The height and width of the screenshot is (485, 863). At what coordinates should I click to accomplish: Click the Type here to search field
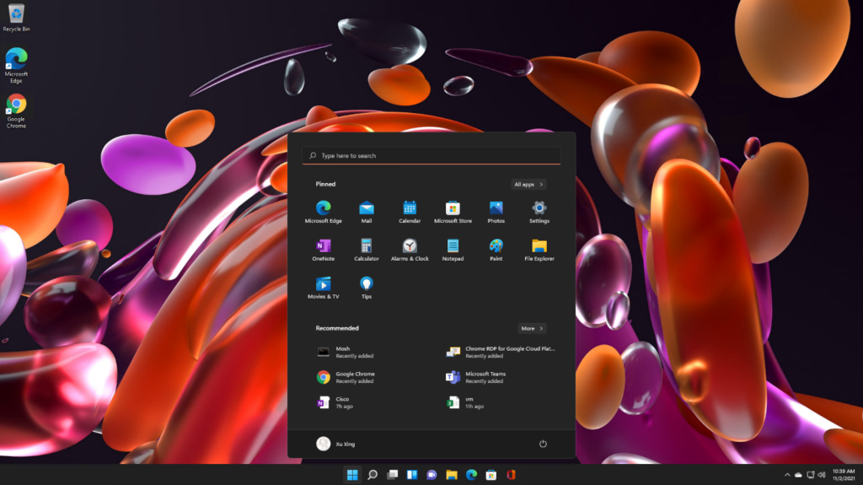click(x=431, y=156)
